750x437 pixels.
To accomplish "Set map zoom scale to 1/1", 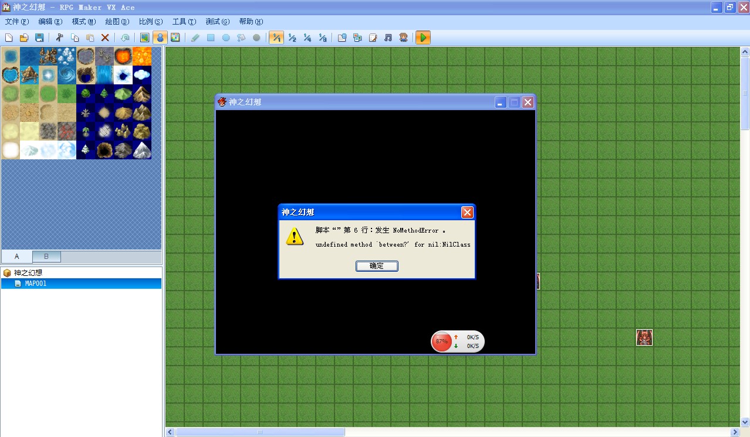I will [276, 38].
